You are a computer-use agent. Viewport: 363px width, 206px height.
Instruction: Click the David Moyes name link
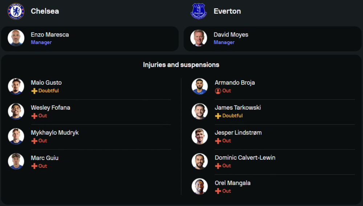tap(231, 35)
